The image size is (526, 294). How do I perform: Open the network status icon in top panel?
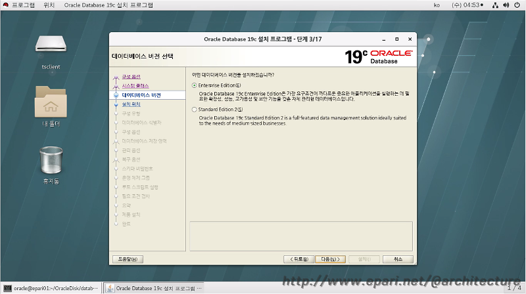pyautogui.click(x=495, y=5)
